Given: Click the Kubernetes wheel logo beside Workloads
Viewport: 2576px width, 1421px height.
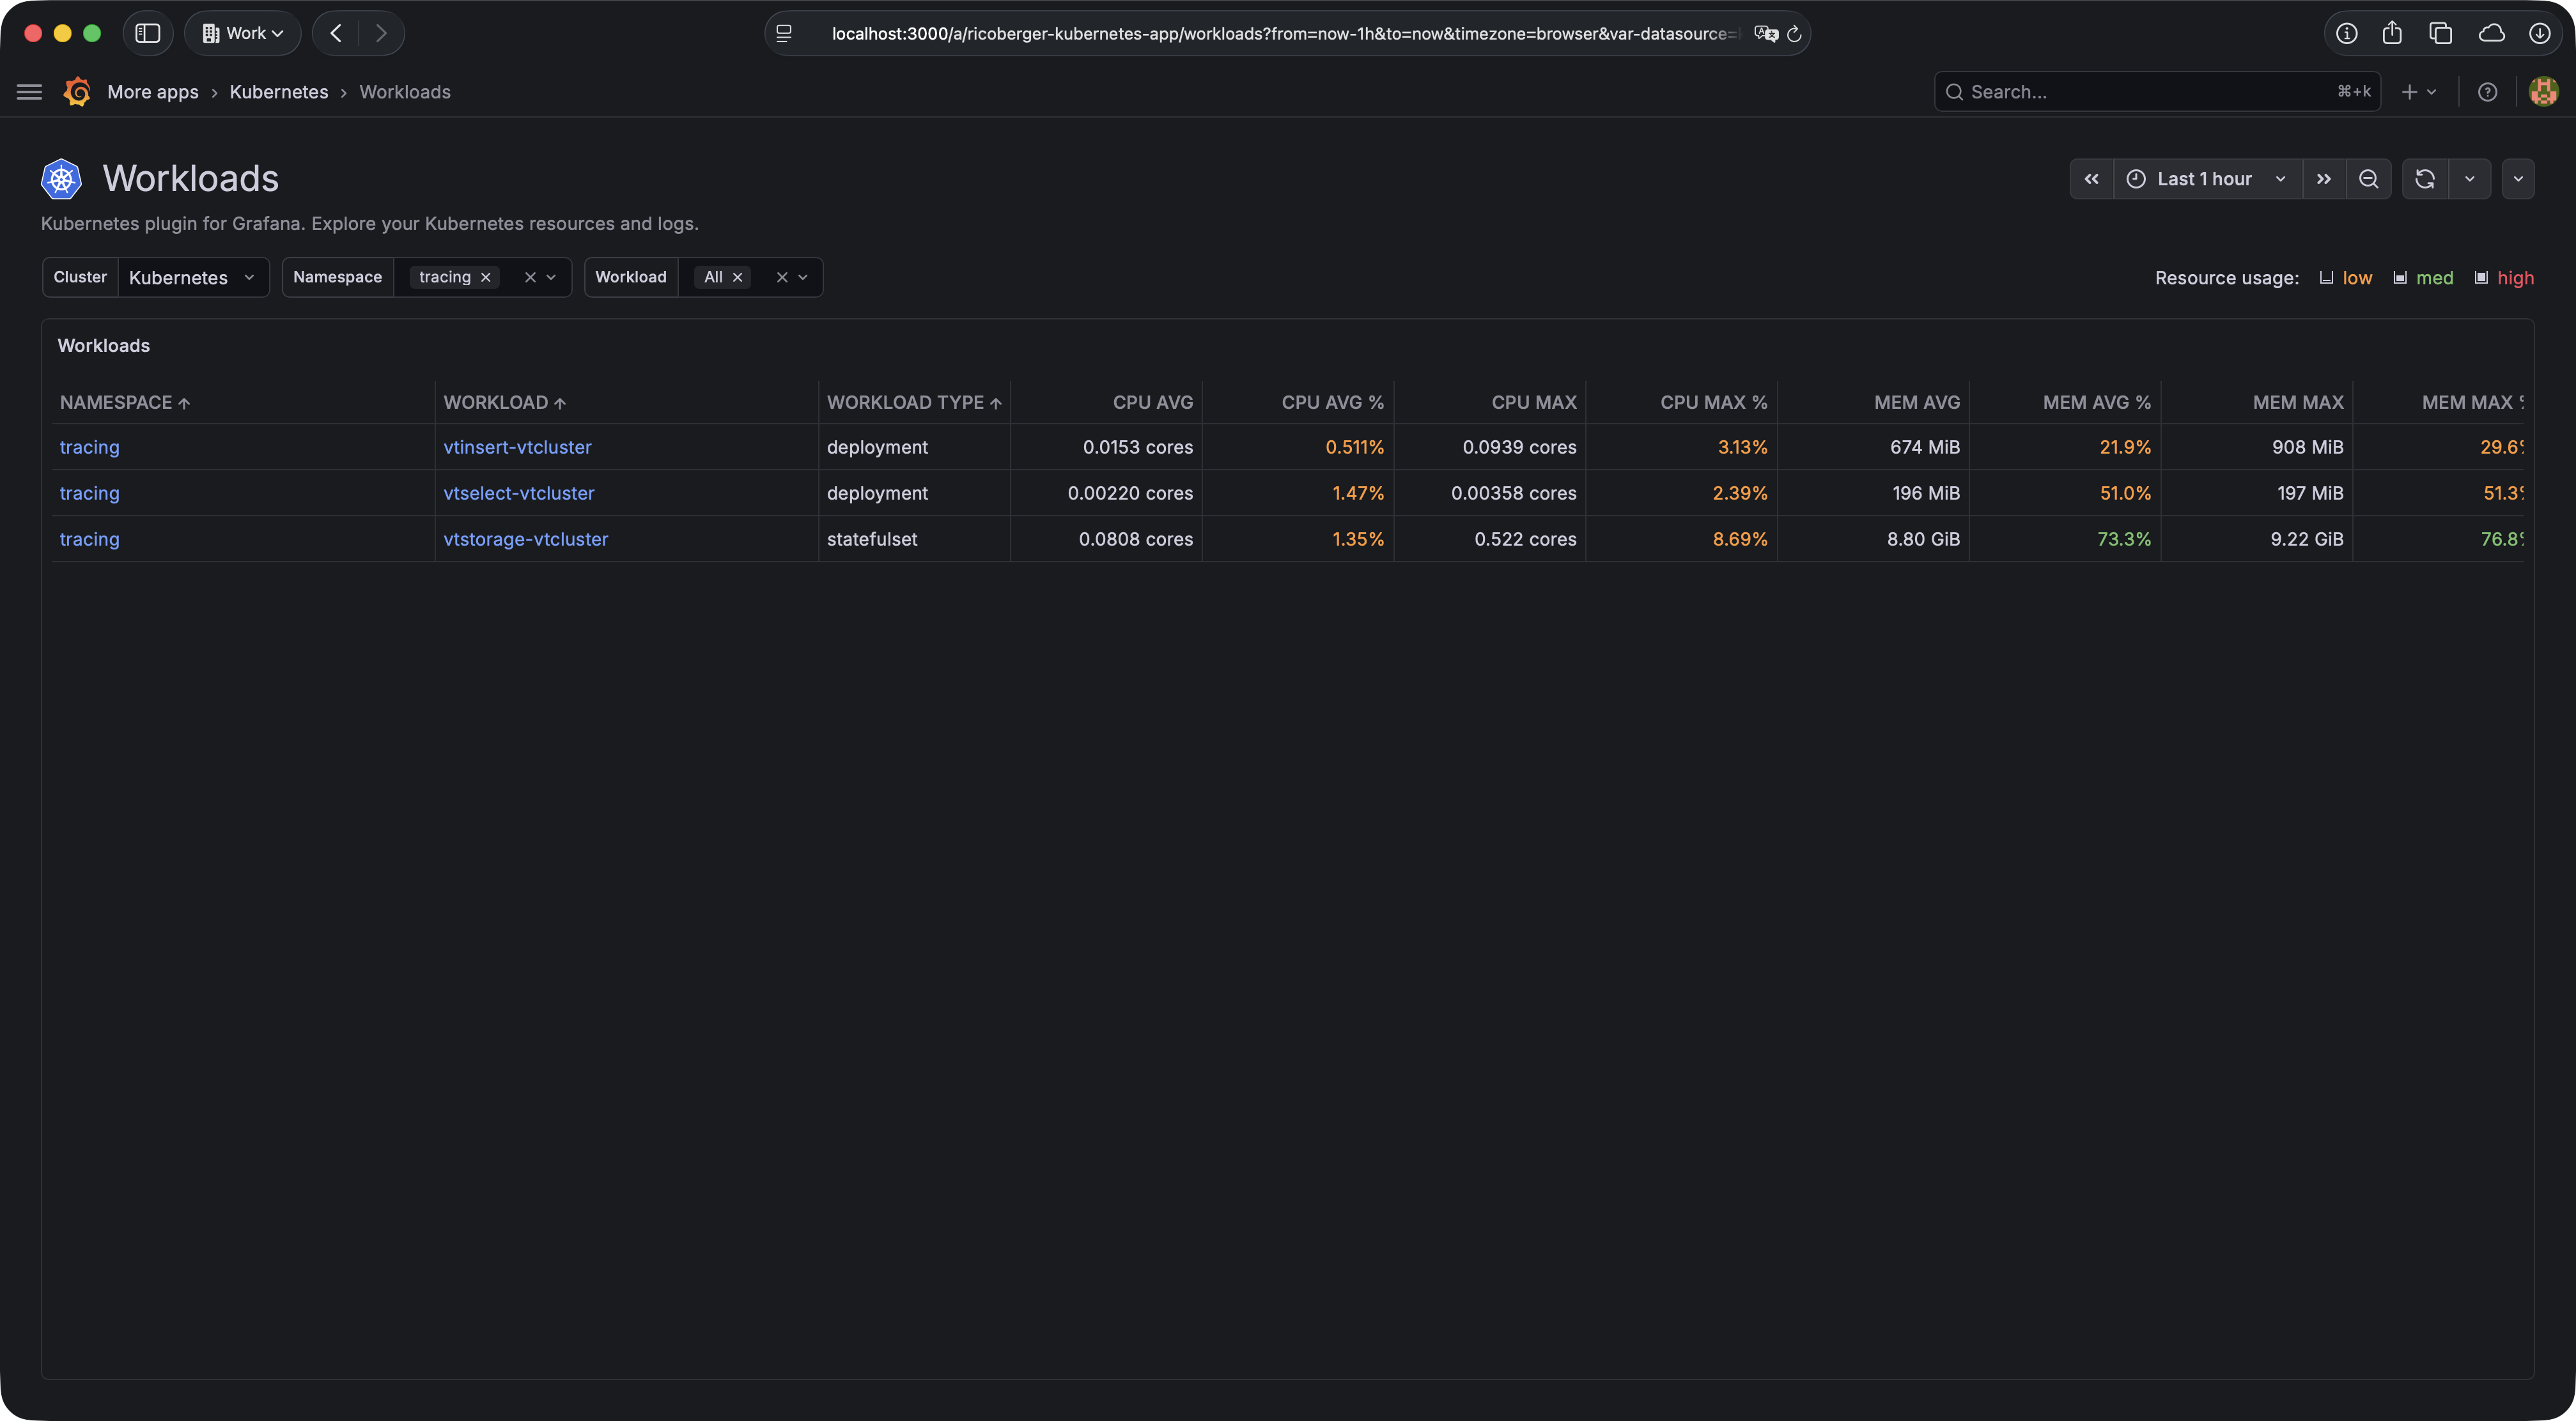Looking at the screenshot, I should [x=61, y=179].
